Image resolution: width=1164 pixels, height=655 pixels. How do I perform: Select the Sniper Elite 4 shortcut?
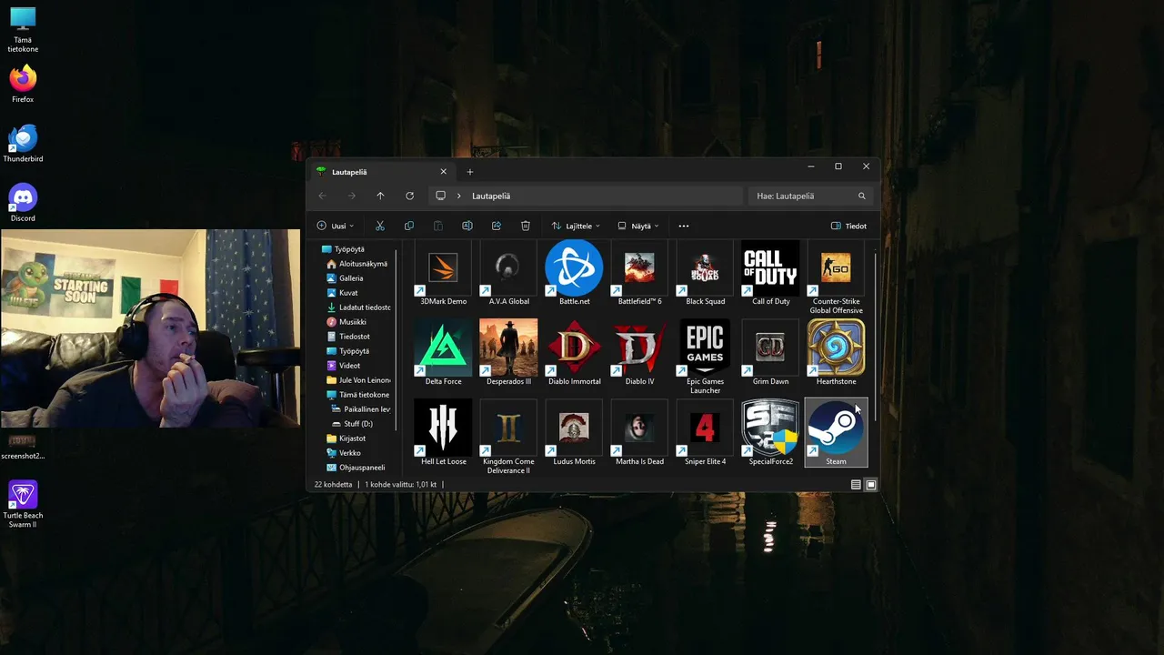click(705, 433)
